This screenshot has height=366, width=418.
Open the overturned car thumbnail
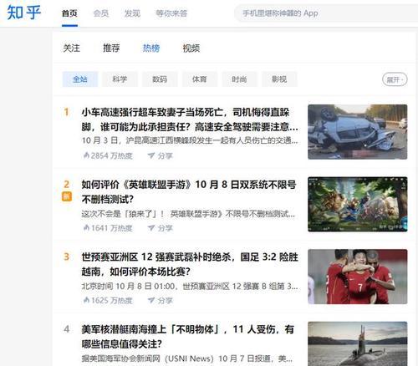pyautogui.click(x=358, y=132)
